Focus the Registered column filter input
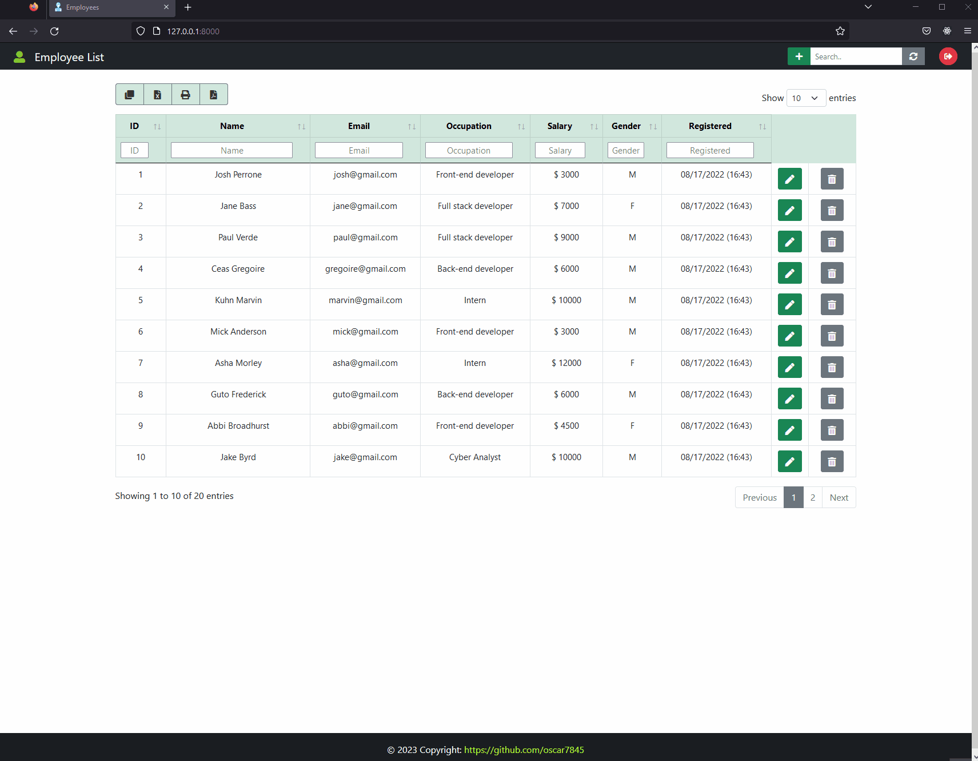The image size is (978, 761). coord(710,151)
